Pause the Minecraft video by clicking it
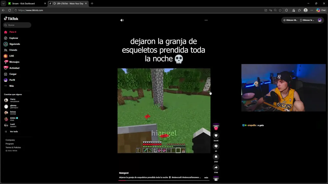 click(164, 111)
